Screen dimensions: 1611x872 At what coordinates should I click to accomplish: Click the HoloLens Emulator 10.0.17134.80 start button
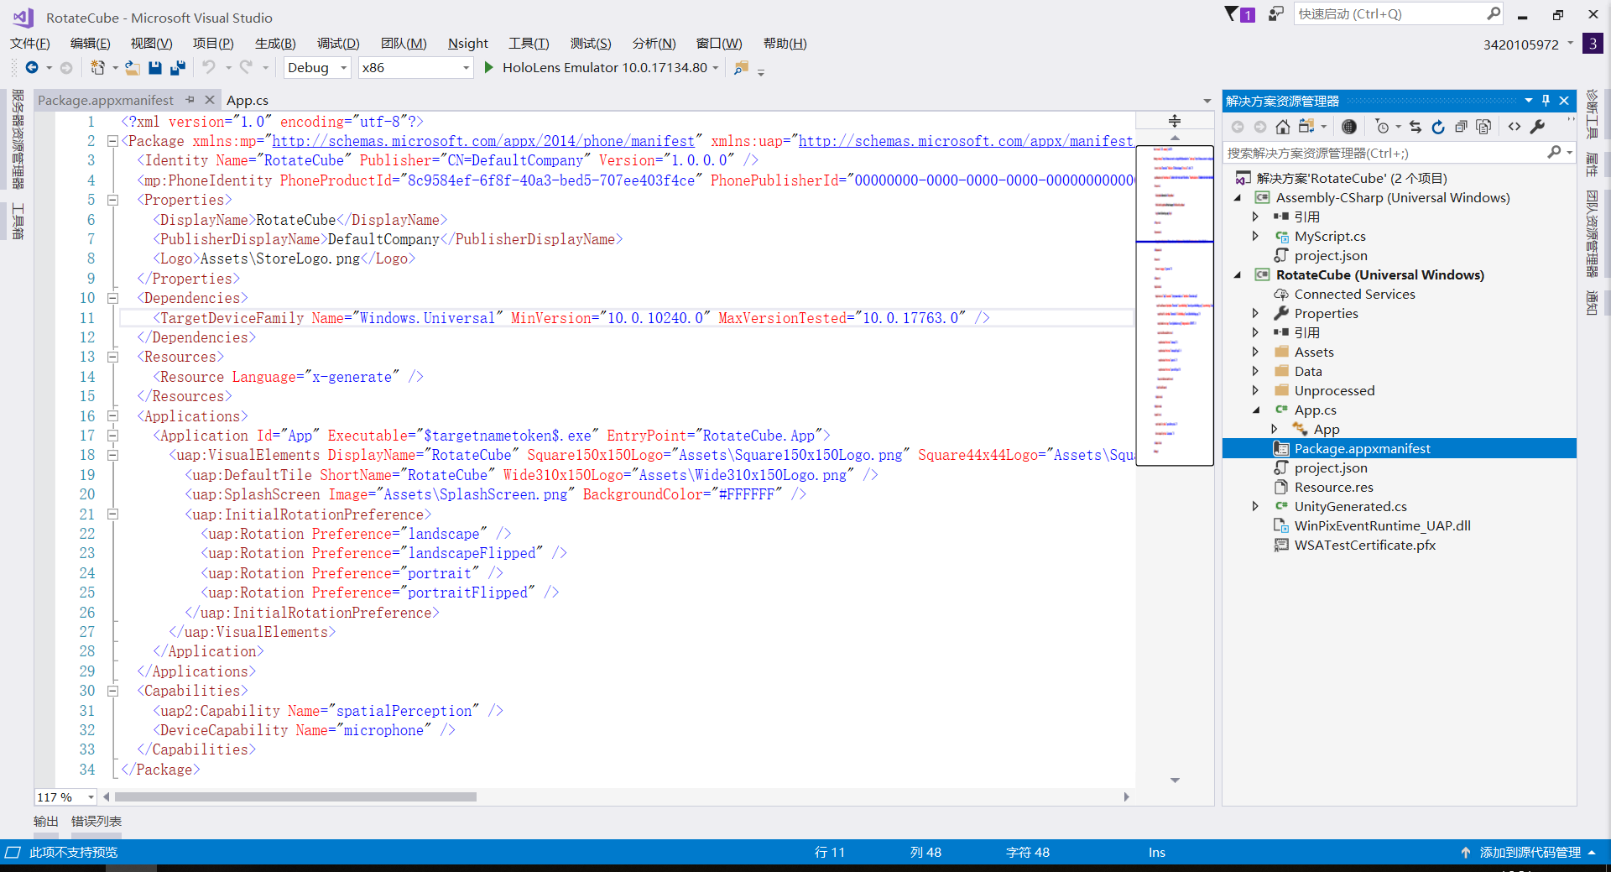595,68
